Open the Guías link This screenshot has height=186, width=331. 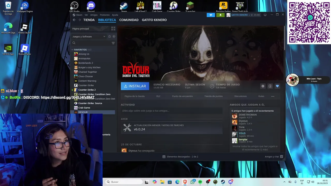point(261,96)
